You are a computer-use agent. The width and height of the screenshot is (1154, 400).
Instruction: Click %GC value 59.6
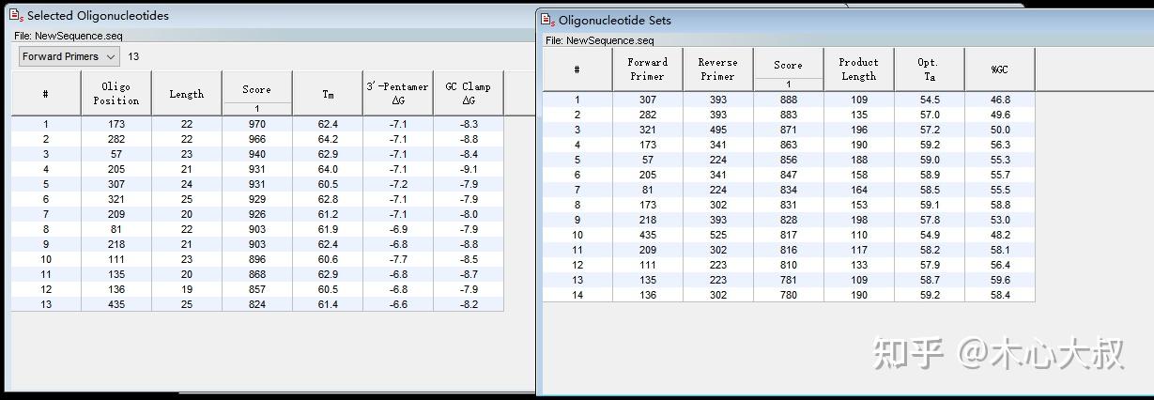pyautogui.click(x=1000, y=280)
